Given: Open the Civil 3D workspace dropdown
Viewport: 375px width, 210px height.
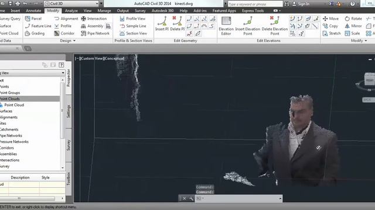Looking at the screenshot, I should (71, 3).
